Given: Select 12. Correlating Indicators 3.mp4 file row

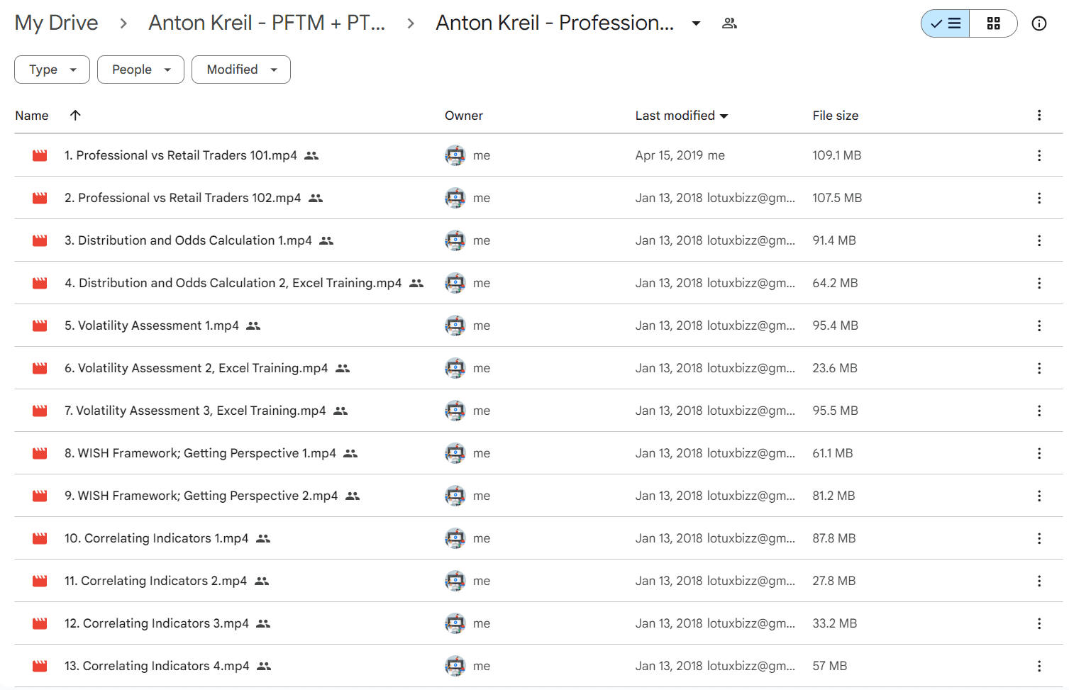Looking at the screenshot, I should tap(538, 623).
